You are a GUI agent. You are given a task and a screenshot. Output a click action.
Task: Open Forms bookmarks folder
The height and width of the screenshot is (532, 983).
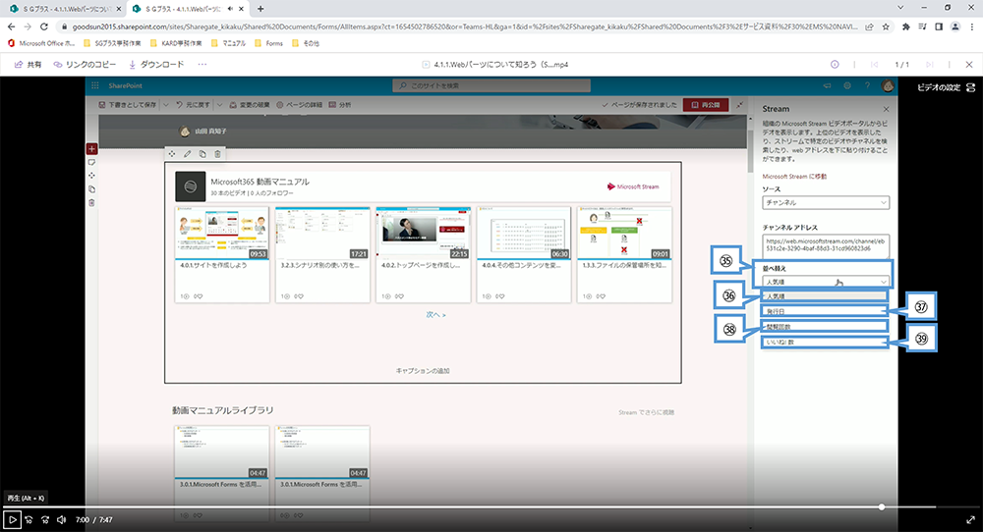coord(269,43)
